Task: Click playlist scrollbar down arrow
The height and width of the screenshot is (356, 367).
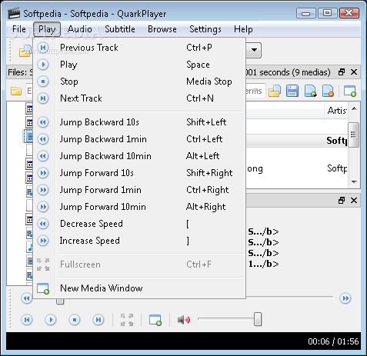Action: tap(354, 182)
